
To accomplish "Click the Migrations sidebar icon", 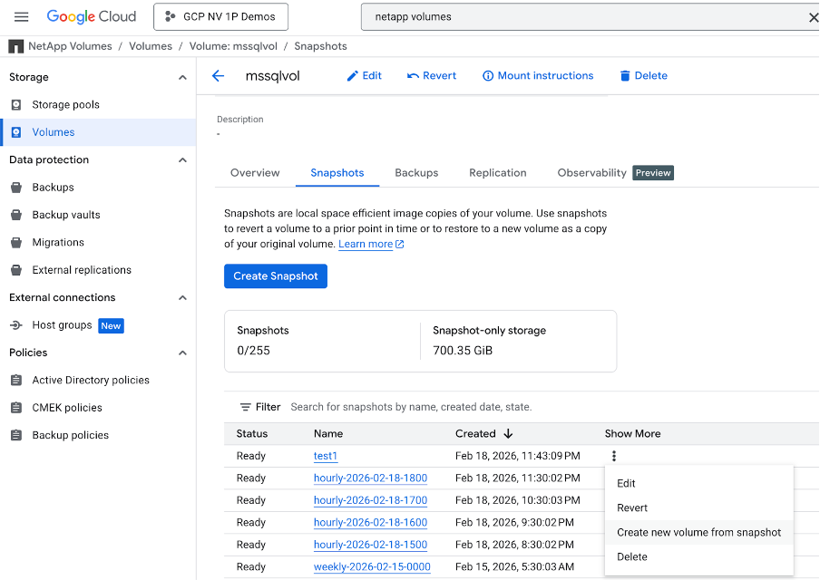I will point(16,243).
